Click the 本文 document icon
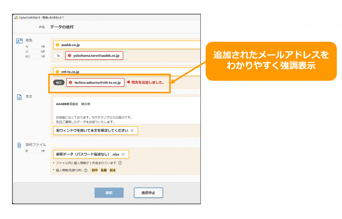The height and width of the screenshot is (219, 342). 19,97
